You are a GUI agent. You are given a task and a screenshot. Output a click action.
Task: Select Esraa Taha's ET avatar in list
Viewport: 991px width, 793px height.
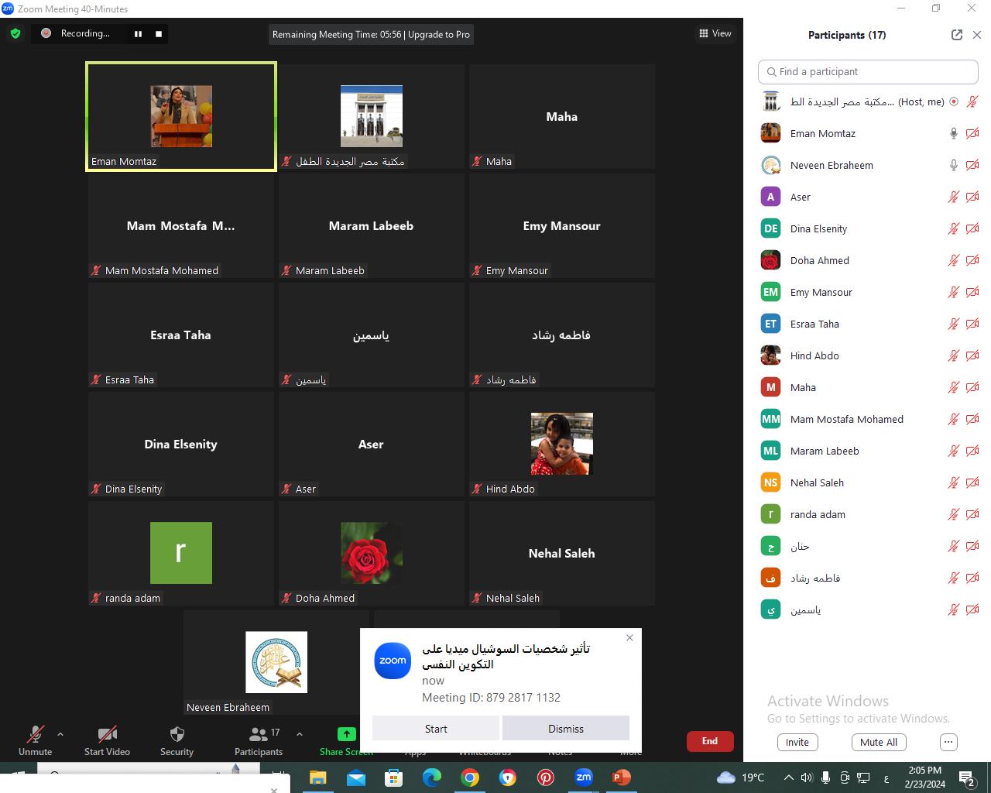click(770, 324)
